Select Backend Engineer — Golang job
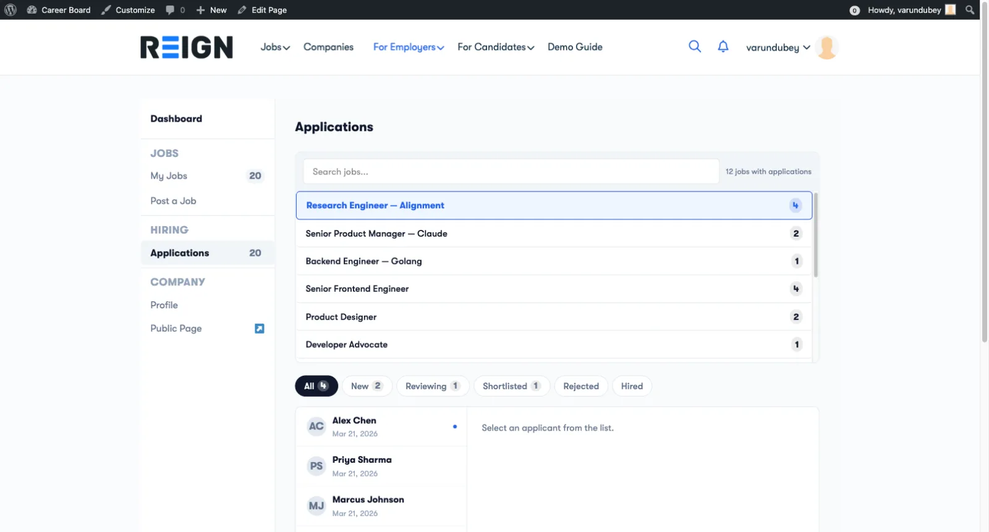The height and width of the screenshot is (532, 989). point(554,261)
